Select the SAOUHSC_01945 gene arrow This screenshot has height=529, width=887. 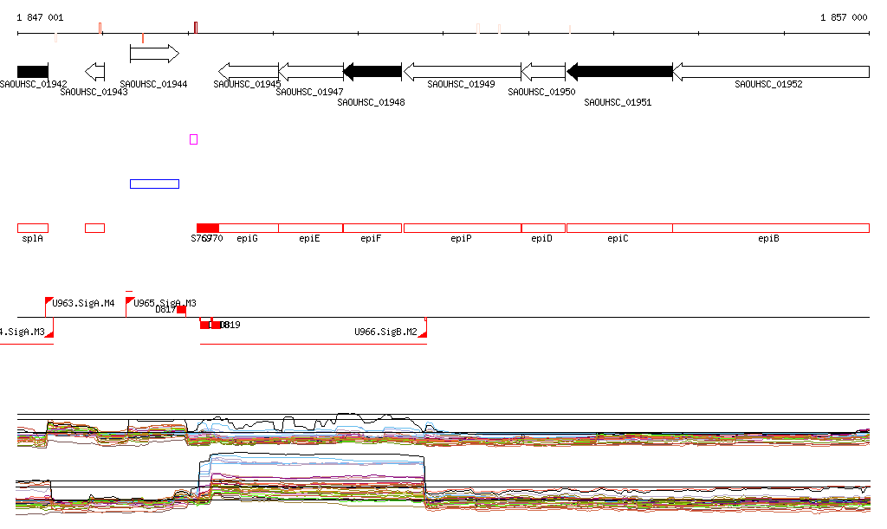(x=249, y=72)
